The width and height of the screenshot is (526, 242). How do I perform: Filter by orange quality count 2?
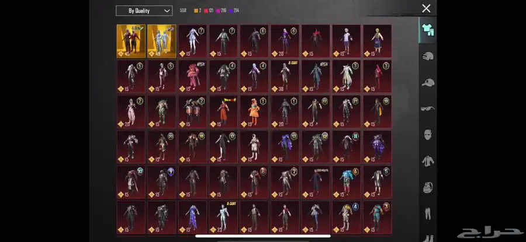click(198, 10)
